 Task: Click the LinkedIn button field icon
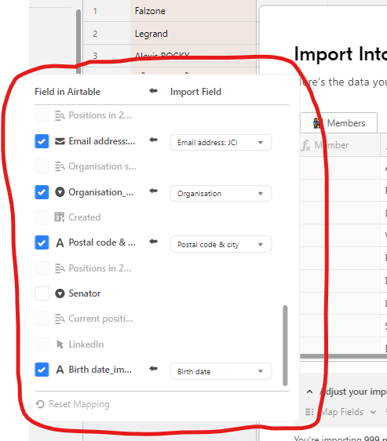(60, 344)
